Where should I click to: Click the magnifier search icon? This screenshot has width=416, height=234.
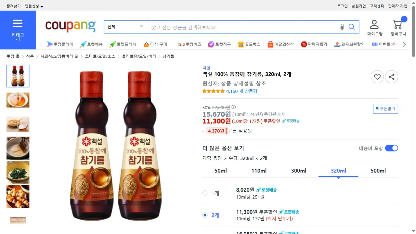pos(352,27)
